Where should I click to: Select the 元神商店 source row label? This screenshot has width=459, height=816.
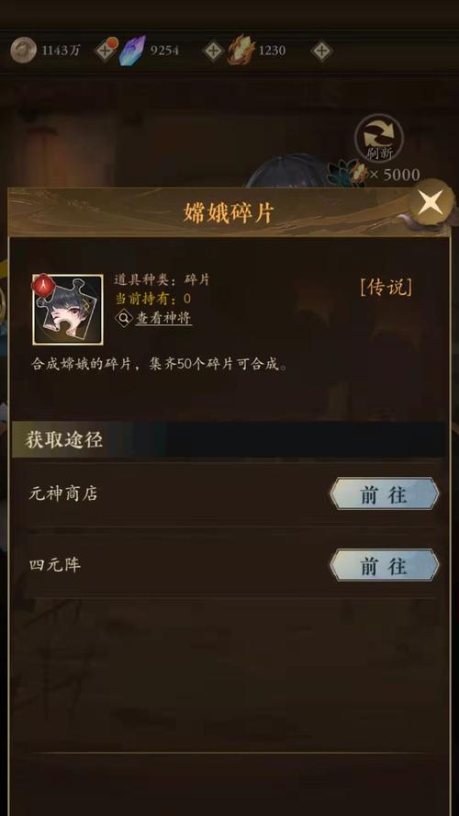(63, 493)
